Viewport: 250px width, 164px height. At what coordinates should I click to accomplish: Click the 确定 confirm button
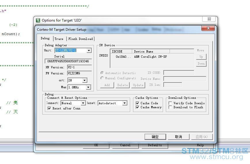(155, 137)
